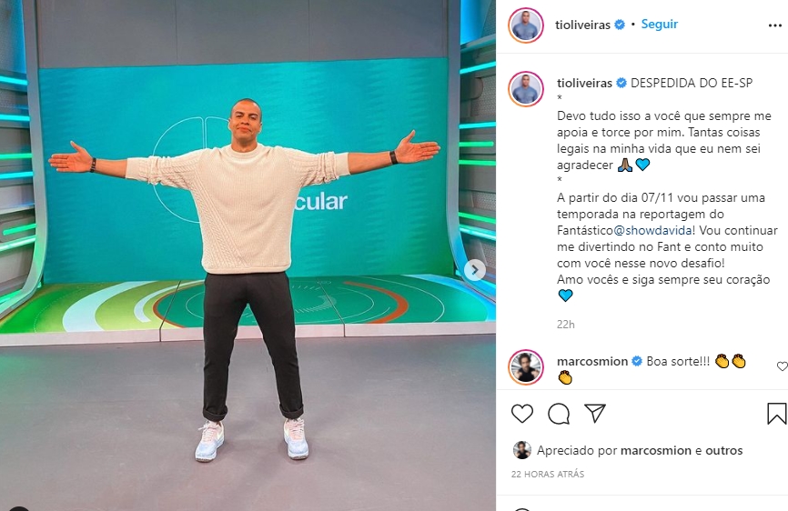Like marcosmion's comment with small heart
Screen dimensions: 788x511
782,366
